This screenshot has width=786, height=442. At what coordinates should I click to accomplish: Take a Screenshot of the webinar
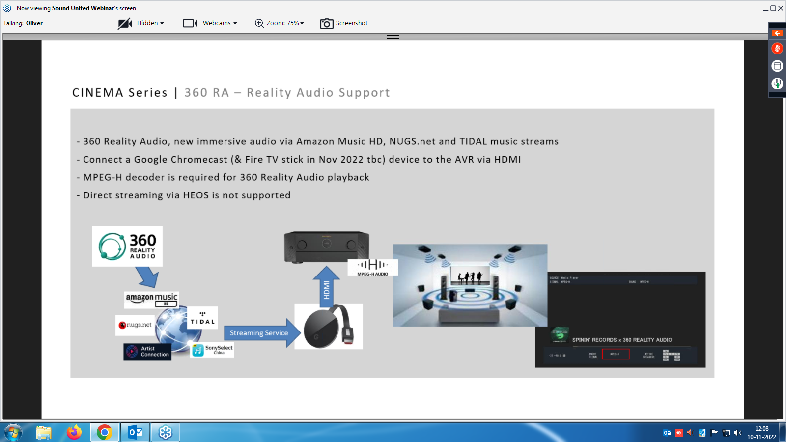coord(352,23)
